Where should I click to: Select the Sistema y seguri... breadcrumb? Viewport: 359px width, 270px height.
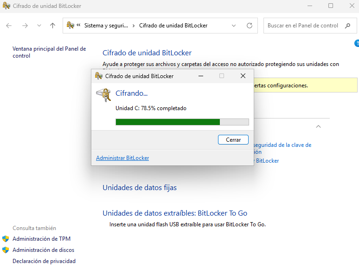point(106,26)
